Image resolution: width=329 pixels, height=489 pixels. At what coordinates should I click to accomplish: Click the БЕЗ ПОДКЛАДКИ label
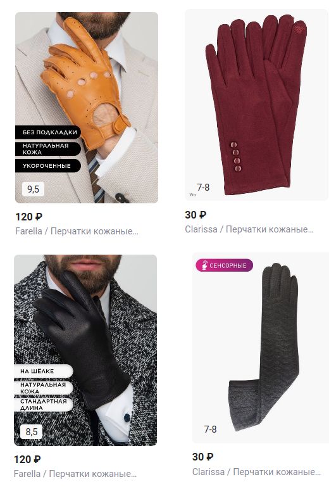48,132
